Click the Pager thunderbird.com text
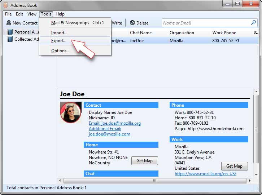This screenshot has width=262, height=195. point(209,129)
